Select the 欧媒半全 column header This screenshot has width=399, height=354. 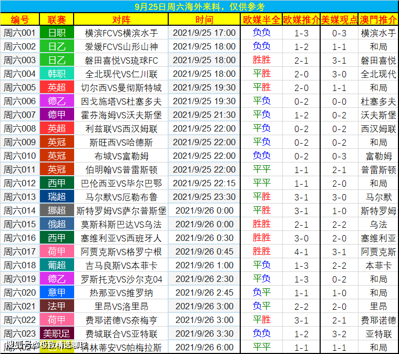[261, 19]
